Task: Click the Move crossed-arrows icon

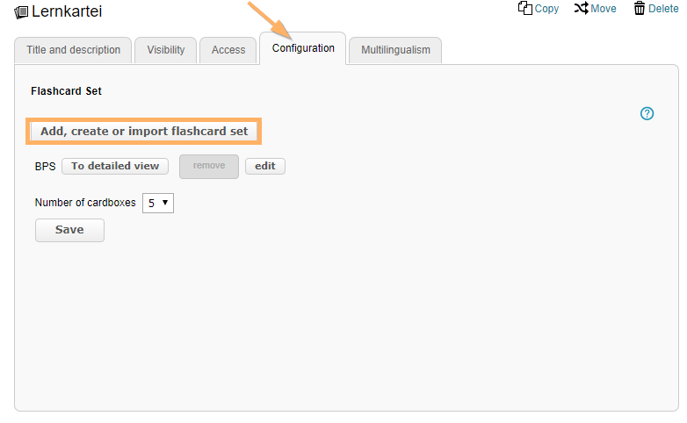Action: [x=581, y=8]
